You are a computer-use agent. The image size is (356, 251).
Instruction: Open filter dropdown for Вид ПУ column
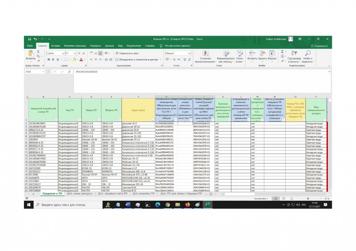pyautogui.click(x=80, y=120)
